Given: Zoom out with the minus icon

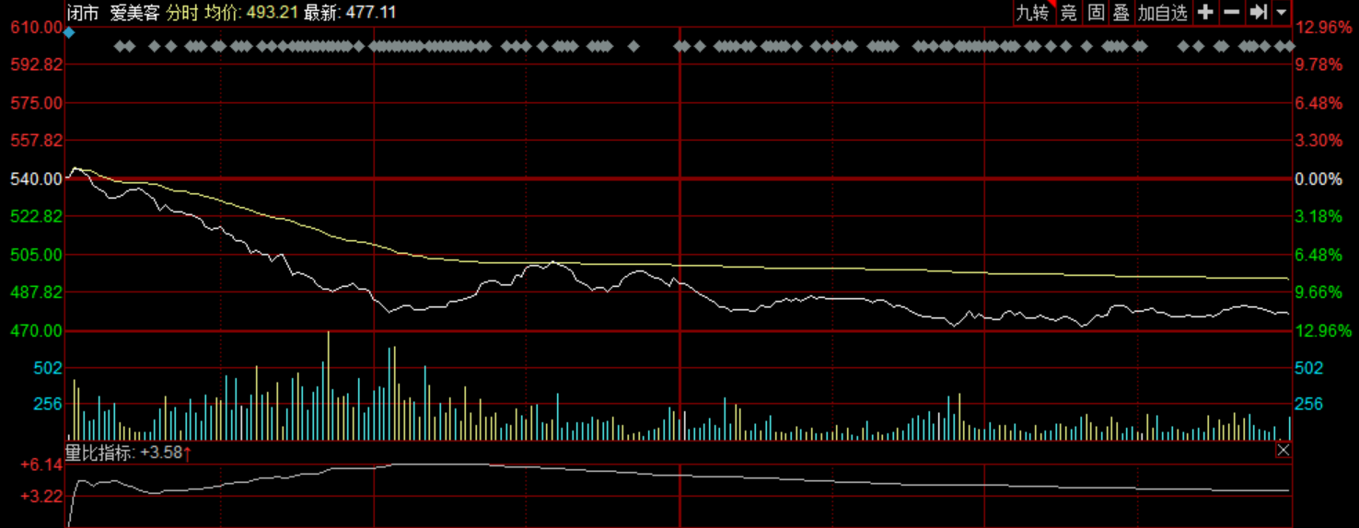Looking at the screenshot, I should pos(1231,12).
